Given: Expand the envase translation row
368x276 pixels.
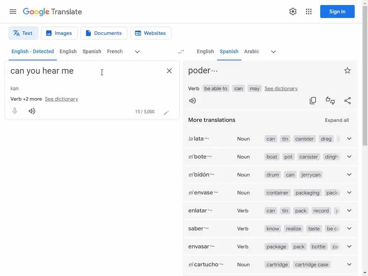Looking at the screenshot, I should [349, 193].
